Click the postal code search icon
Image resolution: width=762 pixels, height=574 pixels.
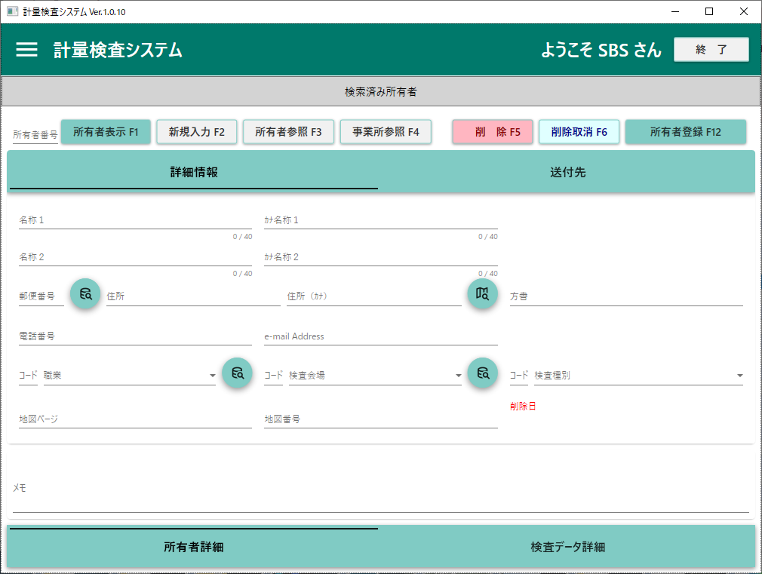85,293
